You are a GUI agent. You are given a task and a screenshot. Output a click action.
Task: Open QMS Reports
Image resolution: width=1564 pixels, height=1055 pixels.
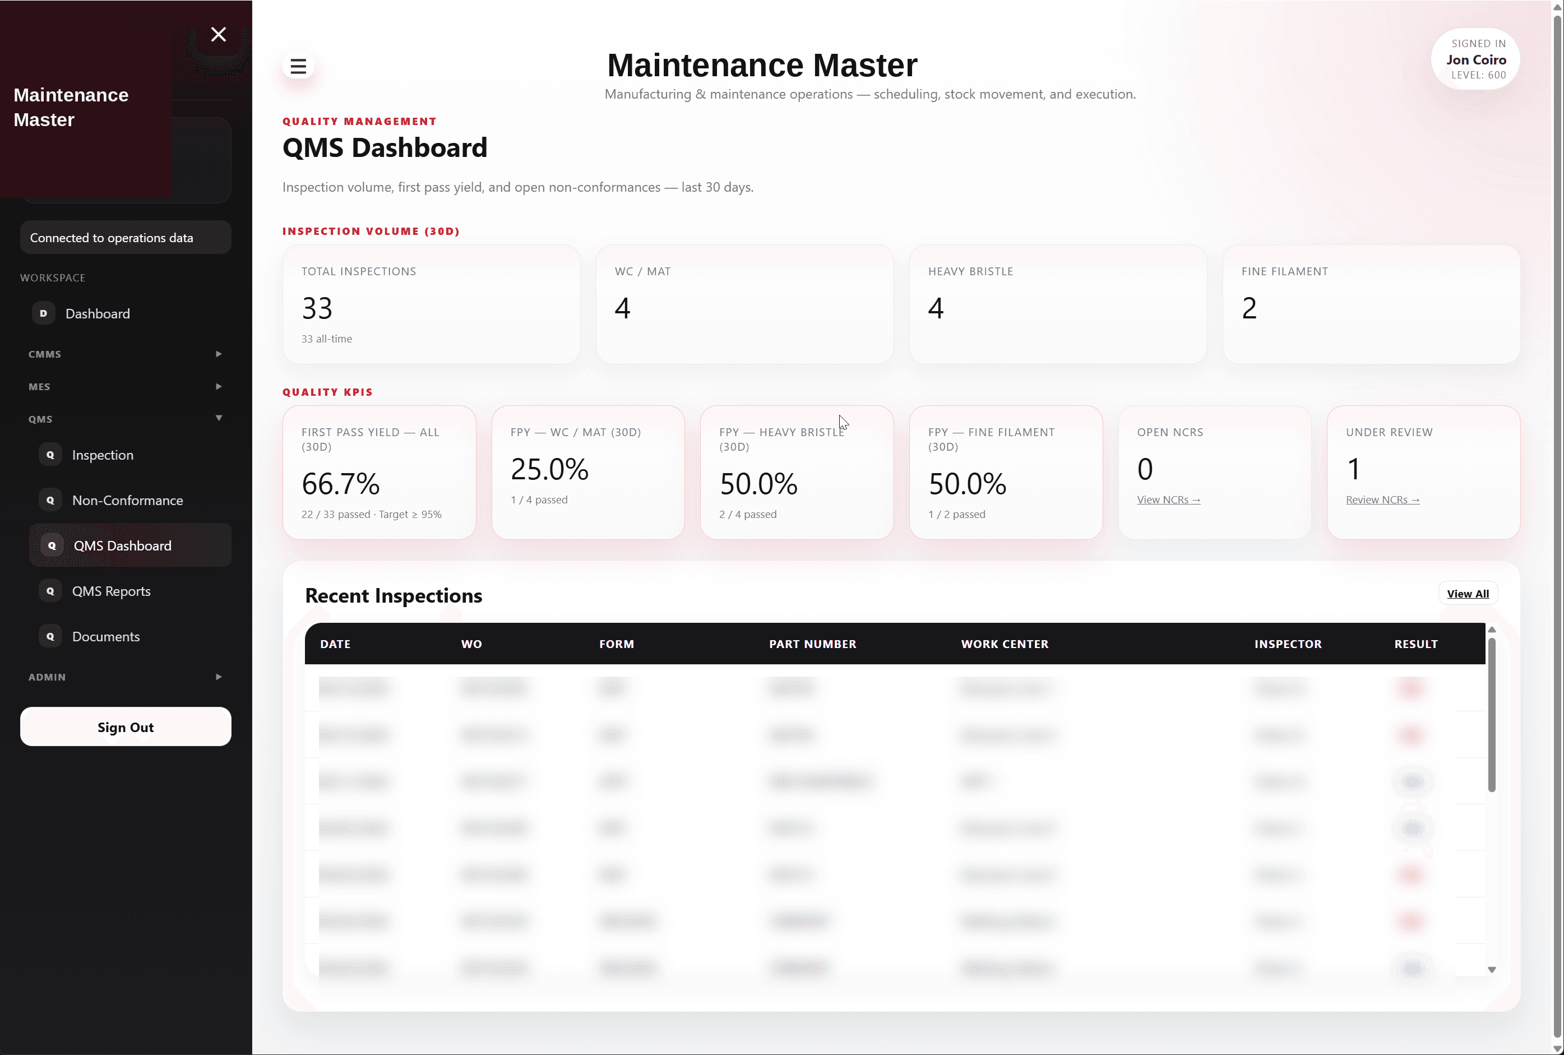coord(131,591)
